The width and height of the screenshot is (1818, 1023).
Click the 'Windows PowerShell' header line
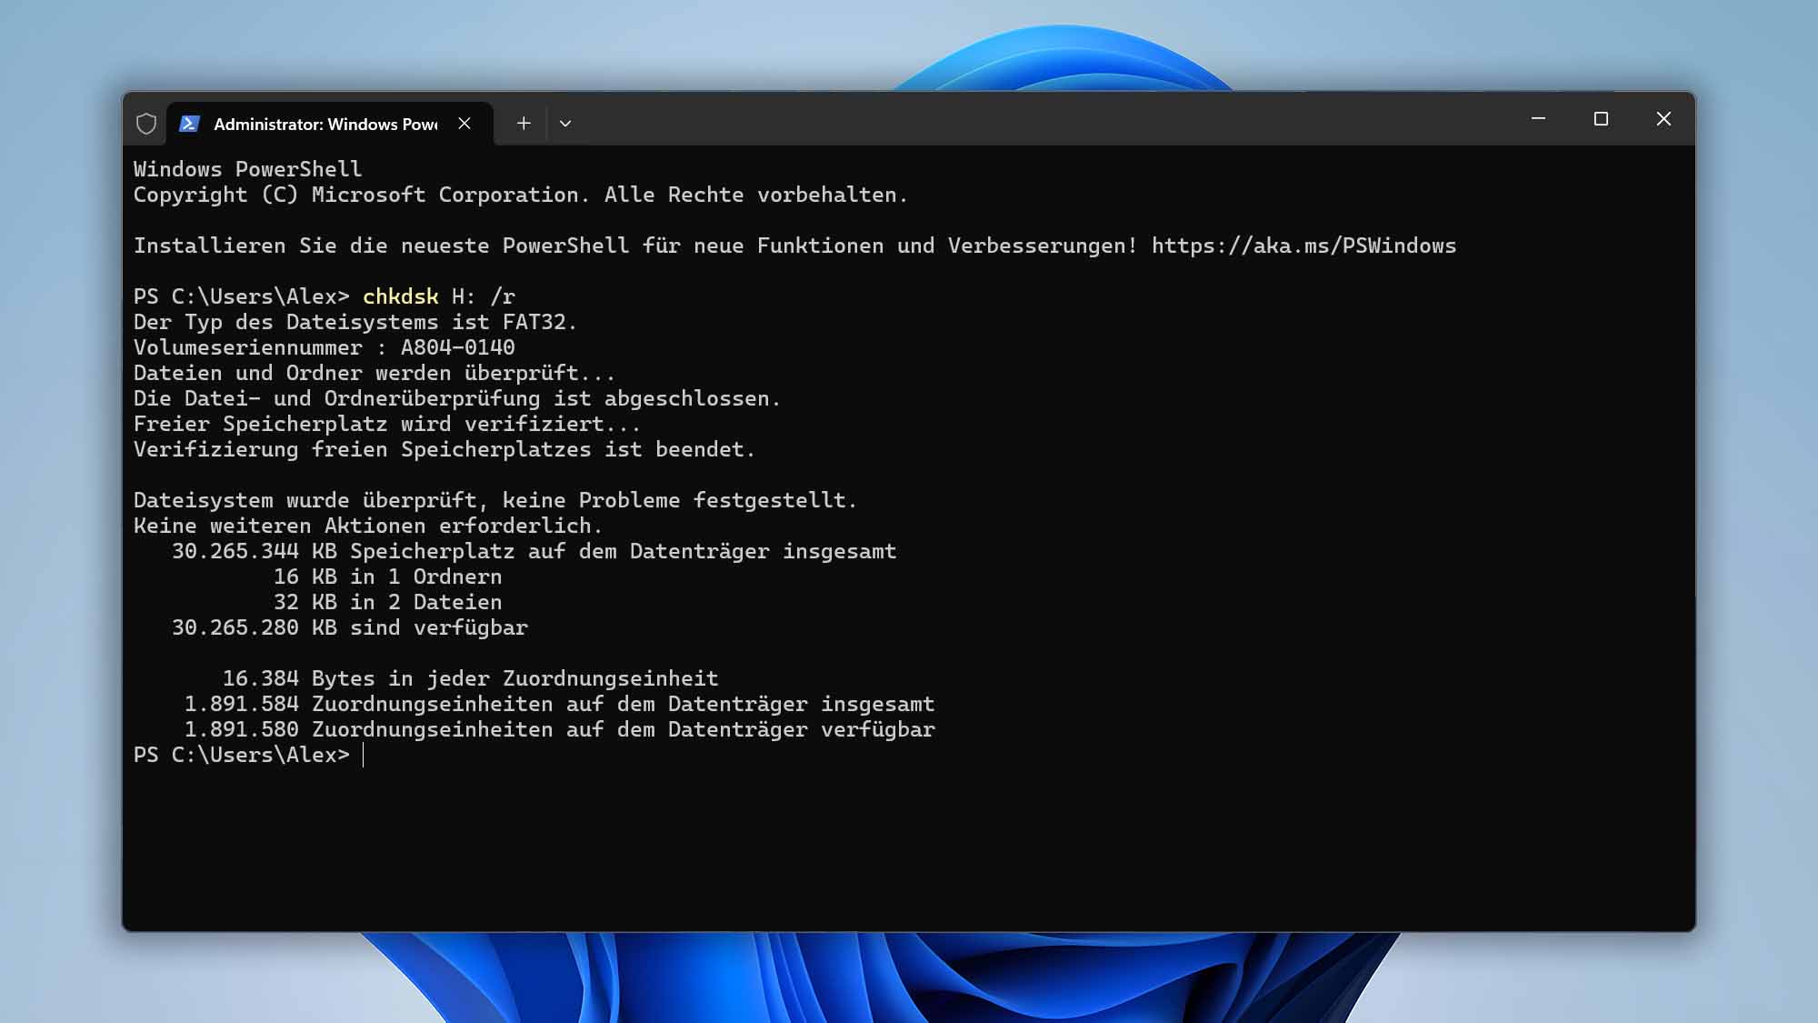pyautogui.click(x=248, y=169)
